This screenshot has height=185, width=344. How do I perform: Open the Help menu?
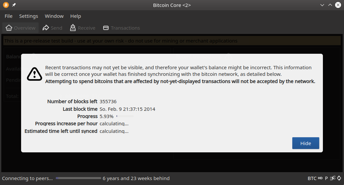point(76,16)
